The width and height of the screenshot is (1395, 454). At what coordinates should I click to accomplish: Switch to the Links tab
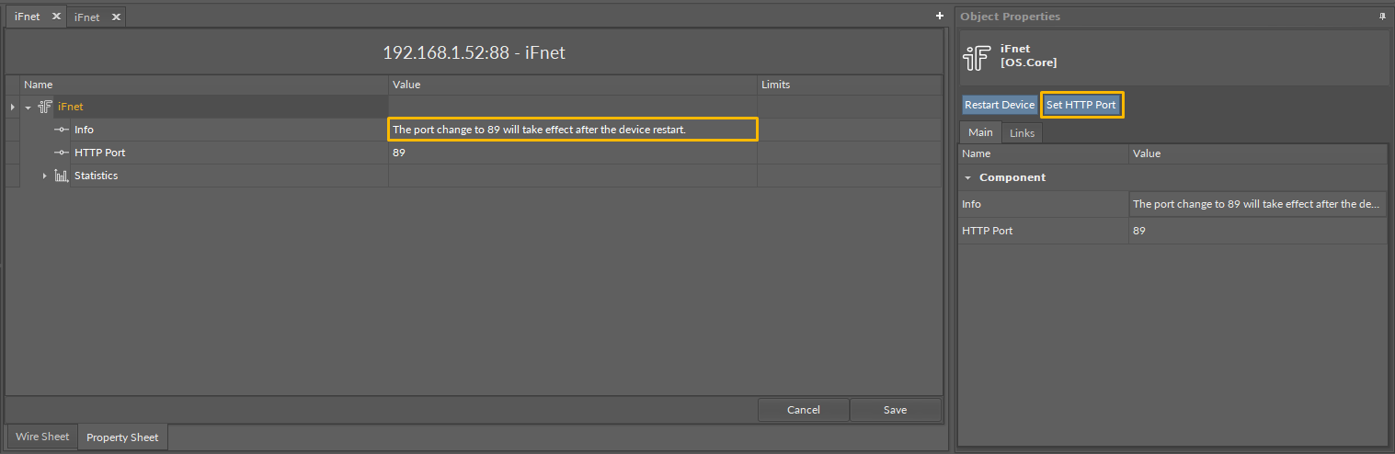point(1022,133)
